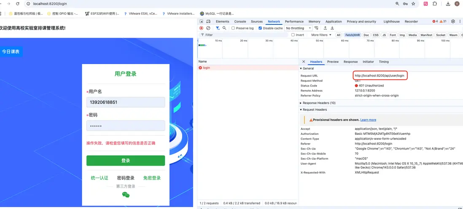The image size is (463, 209).
Task: Uncheck the Disable cache checkbox
Action: (x=260, y=28)
